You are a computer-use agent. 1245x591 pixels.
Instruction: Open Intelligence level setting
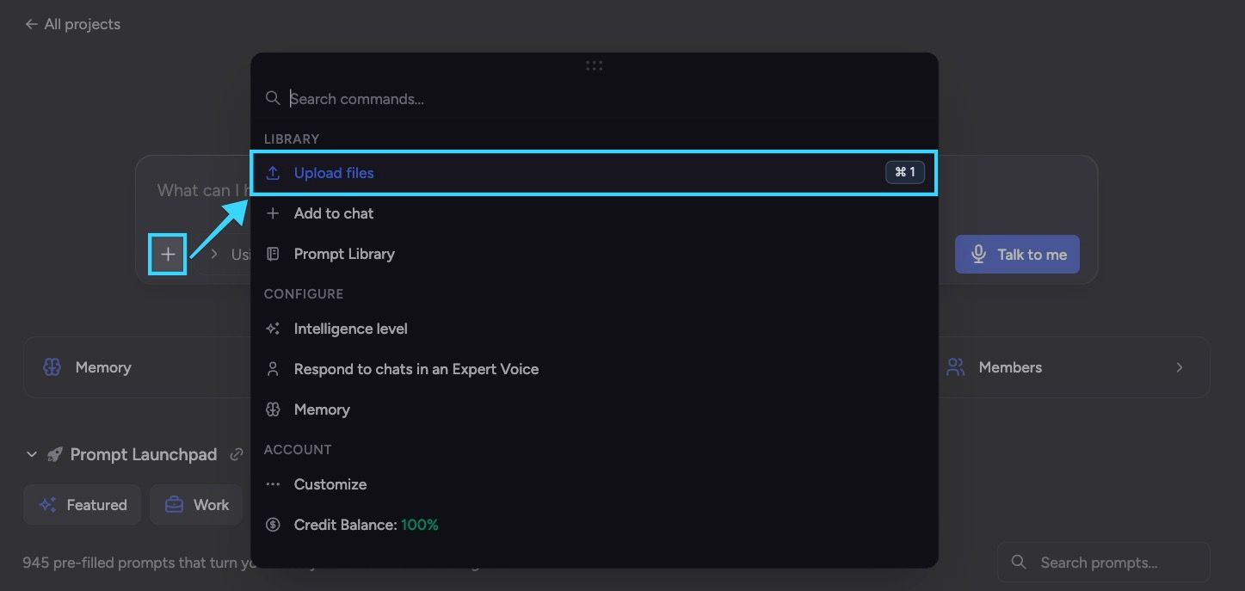click(593, 329)
